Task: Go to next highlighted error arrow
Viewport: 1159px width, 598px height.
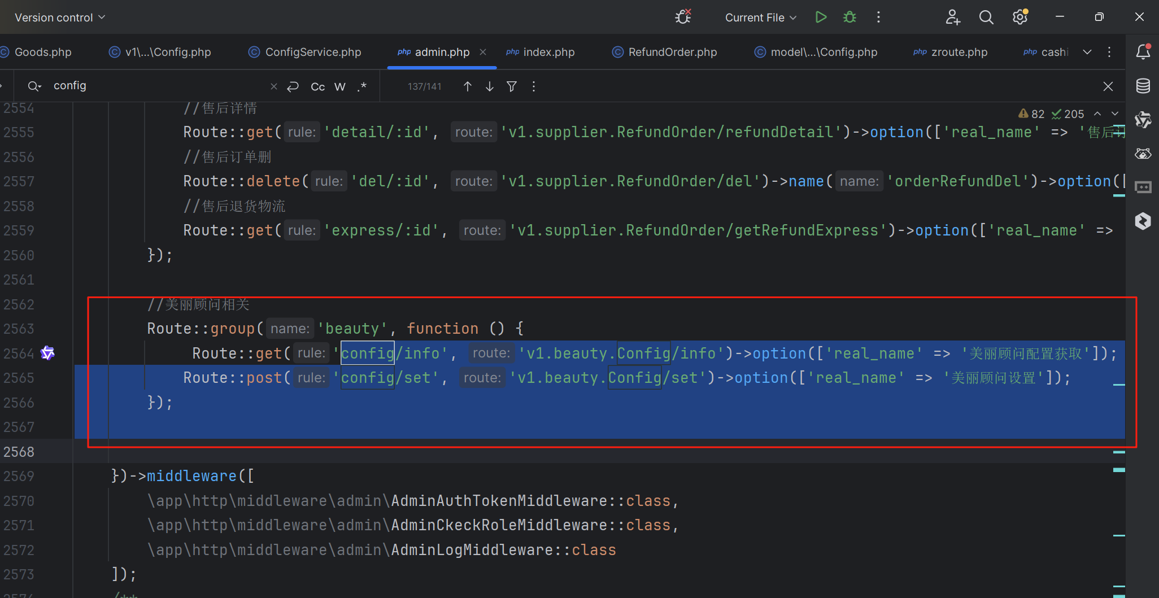Action: (x=1115, y=114)
